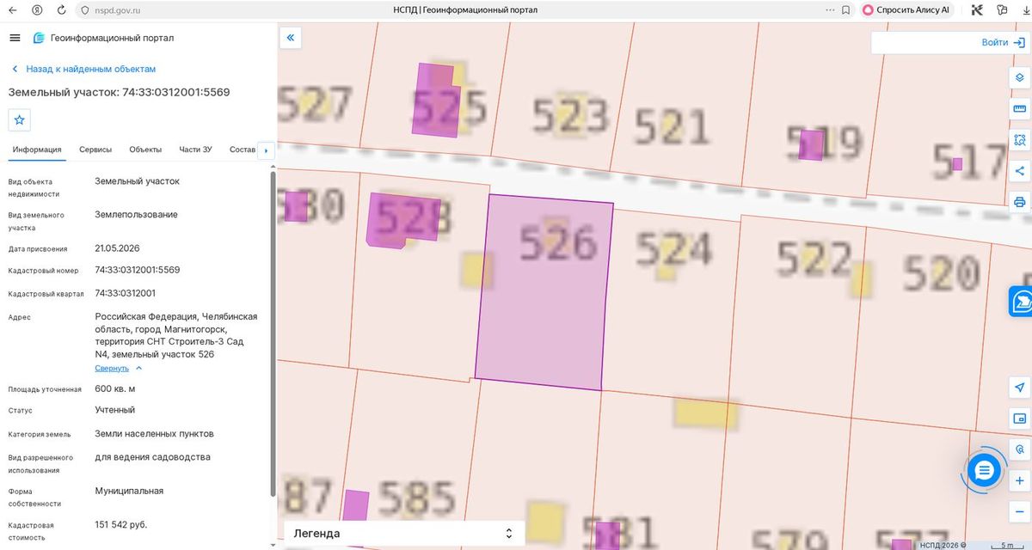The image size is (1032, 550).
Task: Go back via Назад к найденным объектам
Action: [83, 69]
